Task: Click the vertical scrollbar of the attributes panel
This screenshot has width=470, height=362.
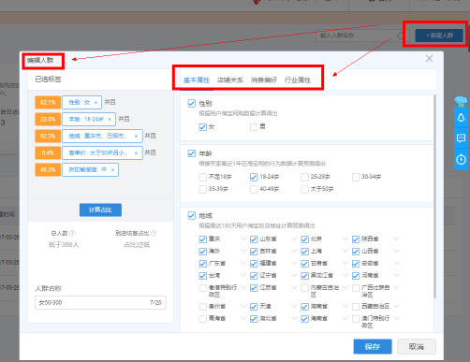Action: [434, 196]
